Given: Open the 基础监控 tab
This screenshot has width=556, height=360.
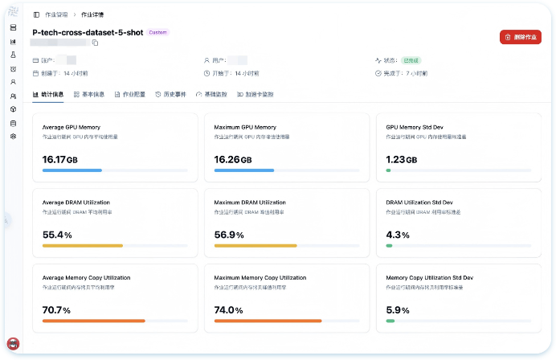Looking at the screenshot, I should click(x=212, y=94).
